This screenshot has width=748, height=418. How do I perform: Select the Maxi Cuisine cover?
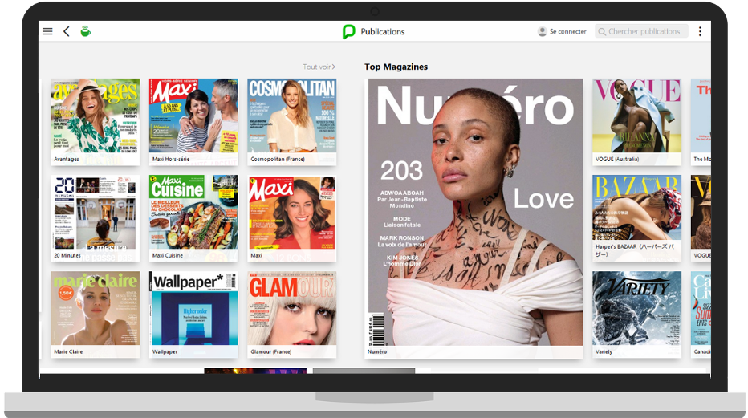coord(193,212)
